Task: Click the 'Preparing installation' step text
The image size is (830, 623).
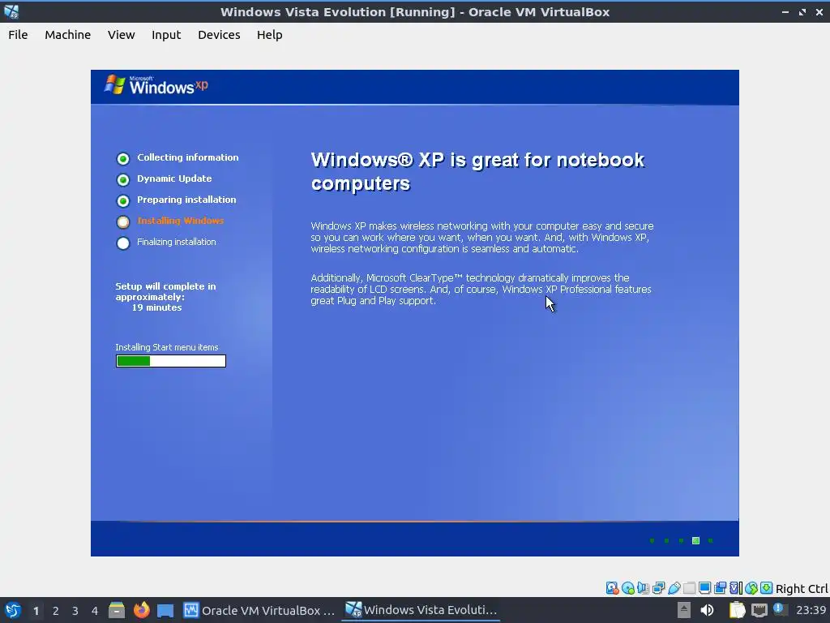Action: click(x=186, y=200)
